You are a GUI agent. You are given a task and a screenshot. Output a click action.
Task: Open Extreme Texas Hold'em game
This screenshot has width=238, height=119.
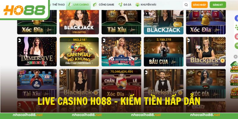click(x=121, y=51)
